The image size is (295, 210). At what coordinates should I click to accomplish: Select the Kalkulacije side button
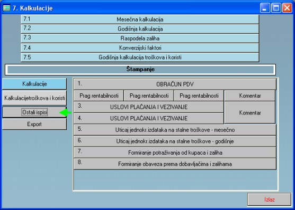coord(34,84)
